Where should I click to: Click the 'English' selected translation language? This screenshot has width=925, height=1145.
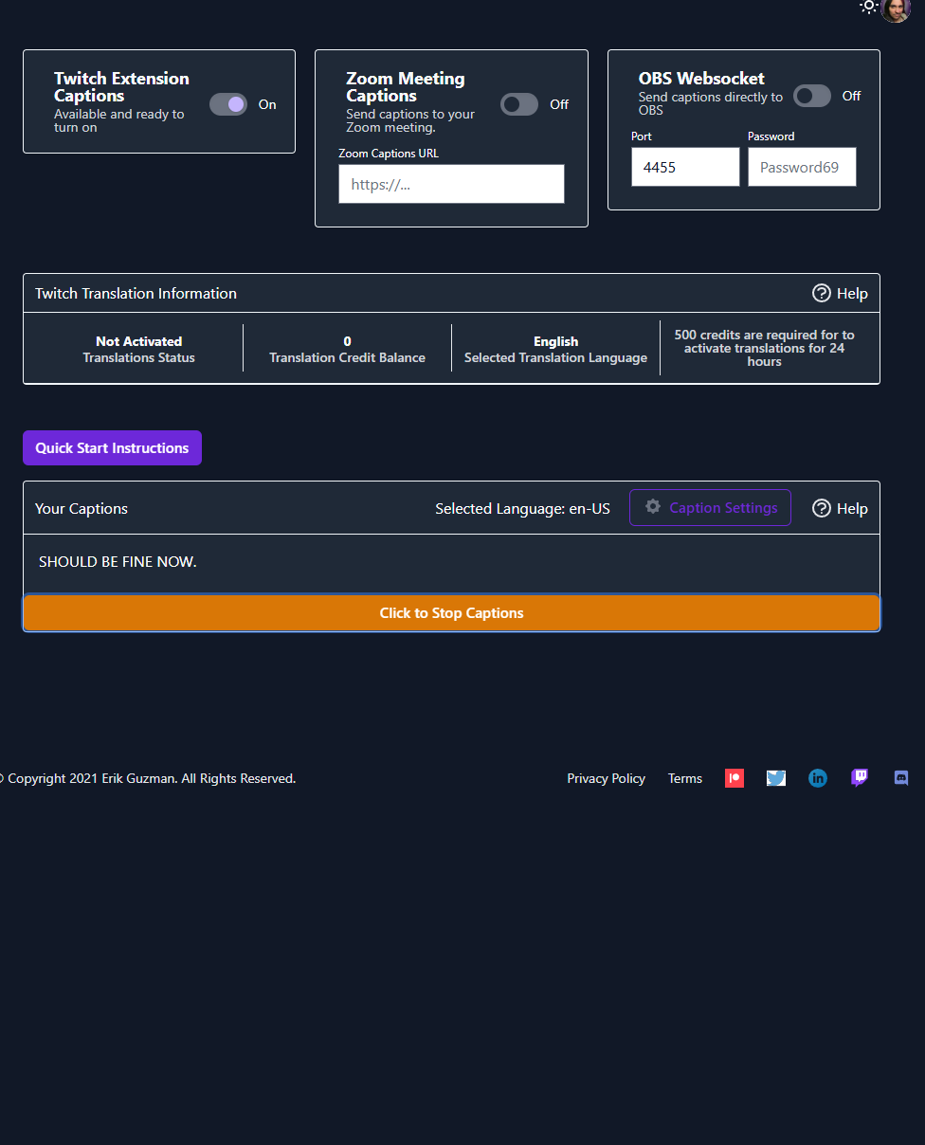555,341
